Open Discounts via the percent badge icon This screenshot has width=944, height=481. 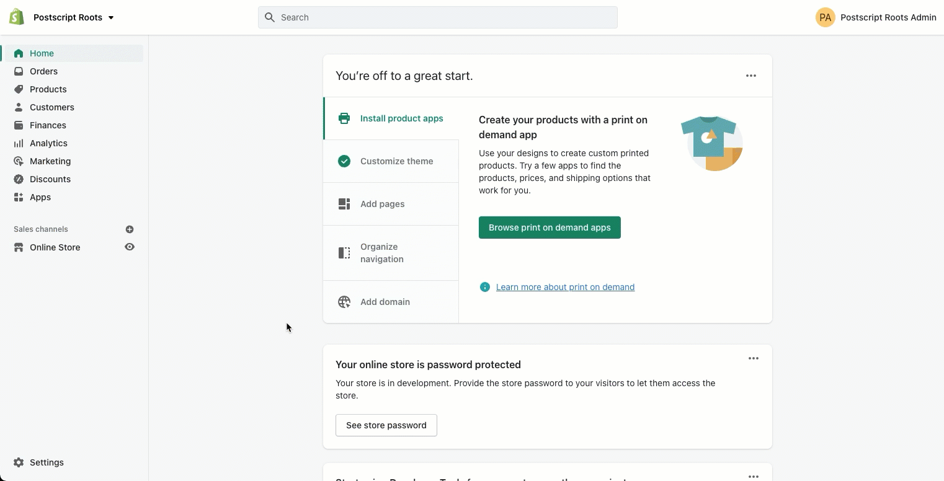(19, 179)
